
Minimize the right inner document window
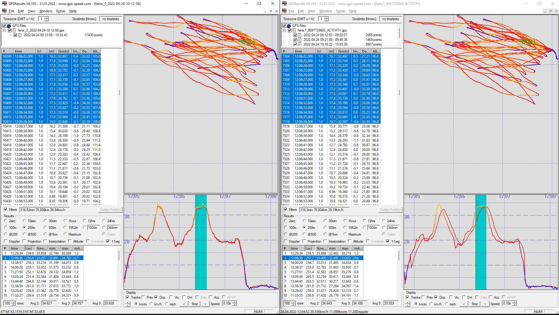(x=544, y=11)
